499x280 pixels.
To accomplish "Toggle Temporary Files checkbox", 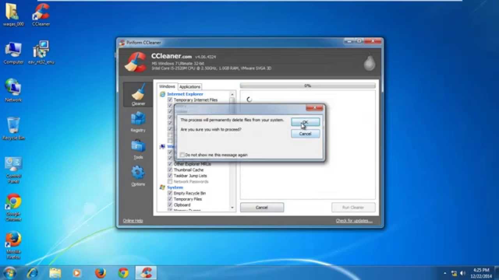I will [x=170, y=199].
